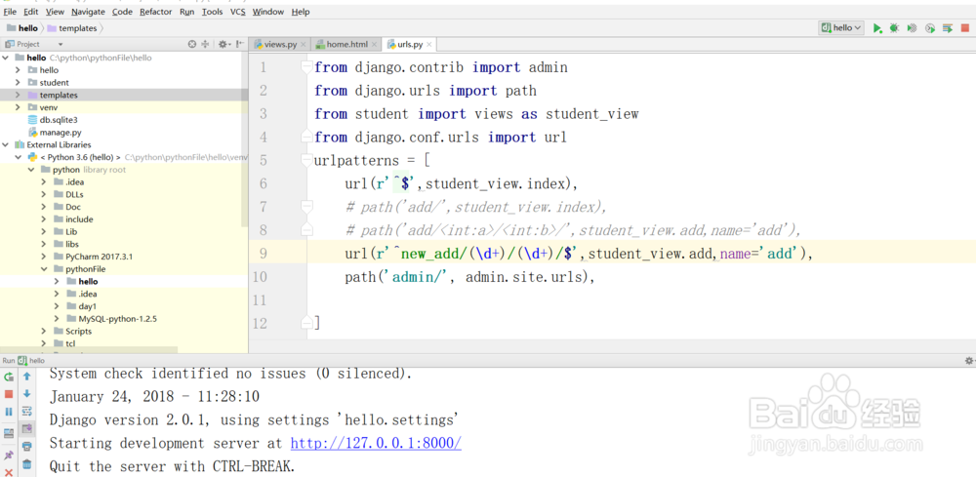
Task: Open the Refactor menu
Action: tap(156, 12)
